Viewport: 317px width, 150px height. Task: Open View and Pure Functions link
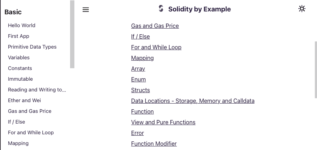(x=163, y=122)
